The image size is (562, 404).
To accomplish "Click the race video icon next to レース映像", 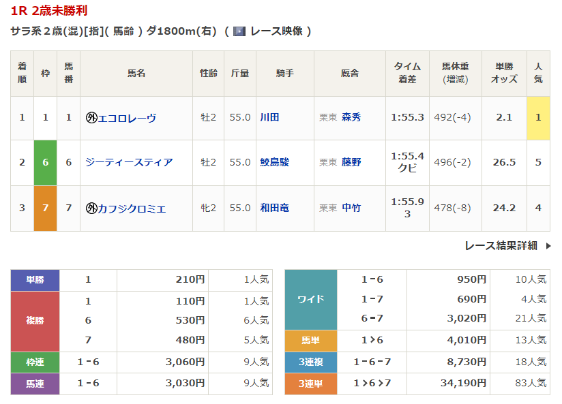I will coord(239,31).
